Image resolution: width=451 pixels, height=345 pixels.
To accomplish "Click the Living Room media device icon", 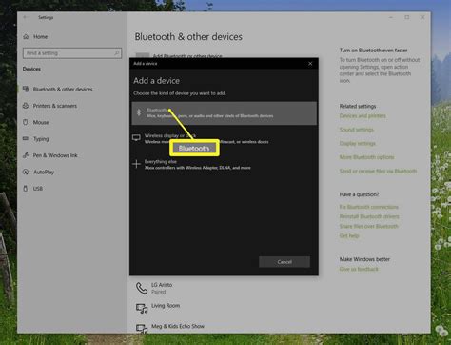I will 142,308.
